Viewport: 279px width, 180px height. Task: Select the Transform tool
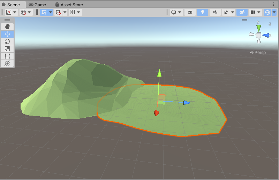pyautogui.click(x=7, y=63)
